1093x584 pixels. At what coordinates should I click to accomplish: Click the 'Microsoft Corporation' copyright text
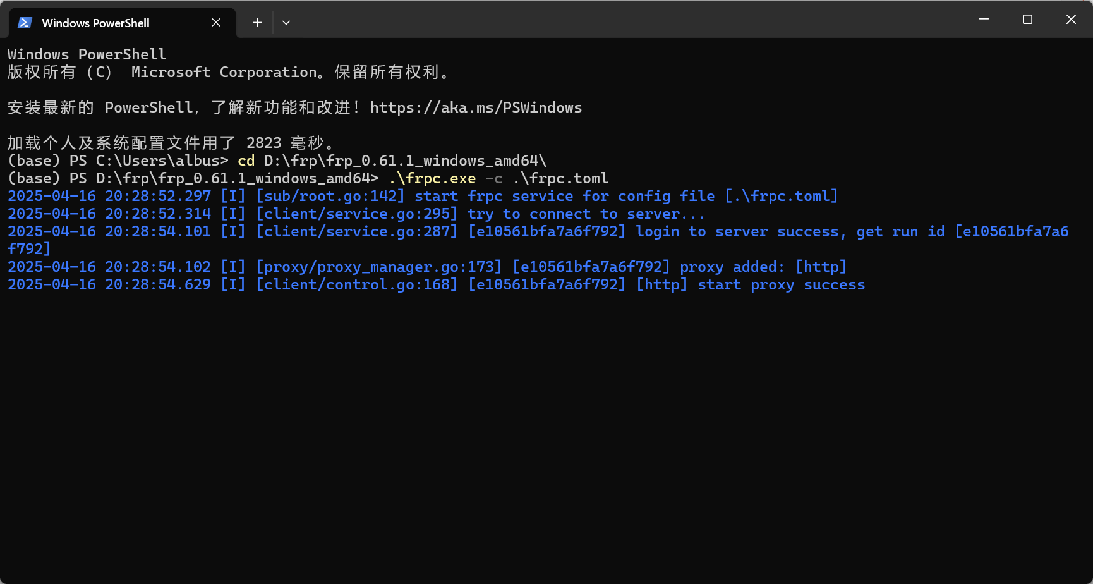pos(224,72)
